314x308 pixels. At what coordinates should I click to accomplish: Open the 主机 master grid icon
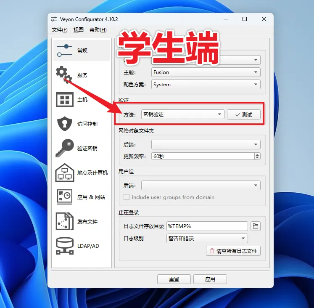pos(64,99)
